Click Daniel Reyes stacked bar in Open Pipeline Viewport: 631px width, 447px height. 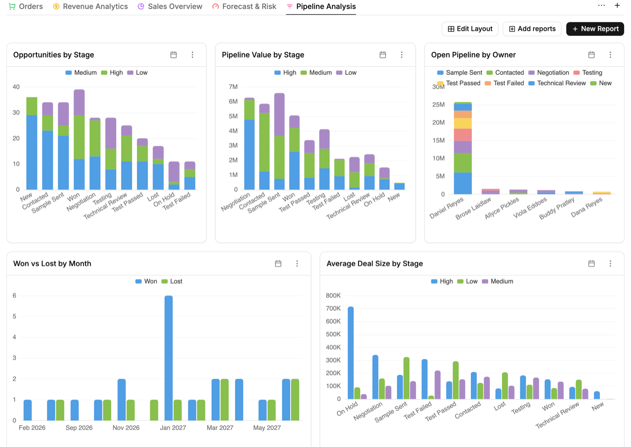(x=463, y=148)
